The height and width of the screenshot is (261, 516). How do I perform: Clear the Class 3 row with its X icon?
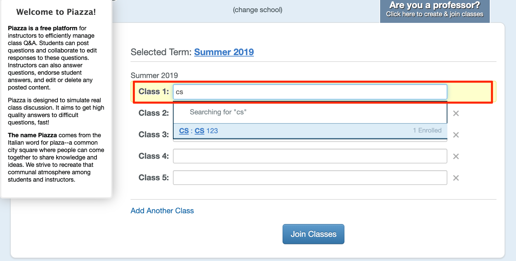[456, 135]
